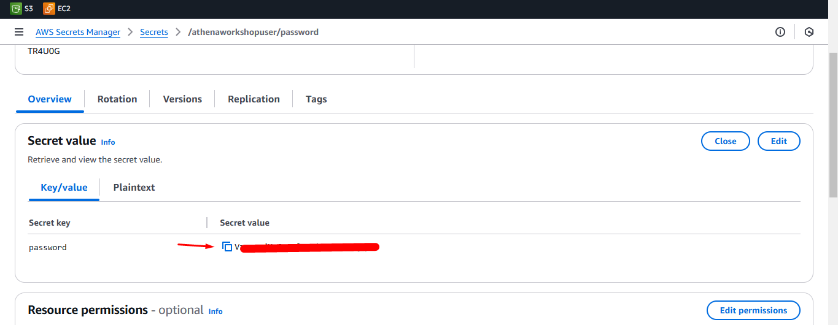Image resolution: width=838 pixels, height=325 pixels.
Task: Show the Tags tab
Action: [316, 99]
